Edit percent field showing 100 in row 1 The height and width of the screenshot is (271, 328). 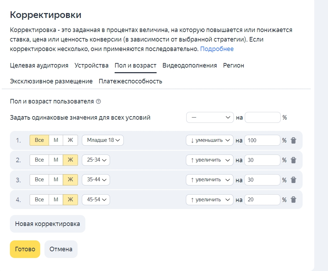click(x=262, y=140)
